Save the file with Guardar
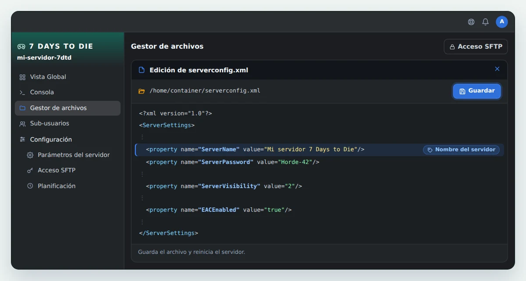Viewport: 526px width, 281px height. coord(477,91)
